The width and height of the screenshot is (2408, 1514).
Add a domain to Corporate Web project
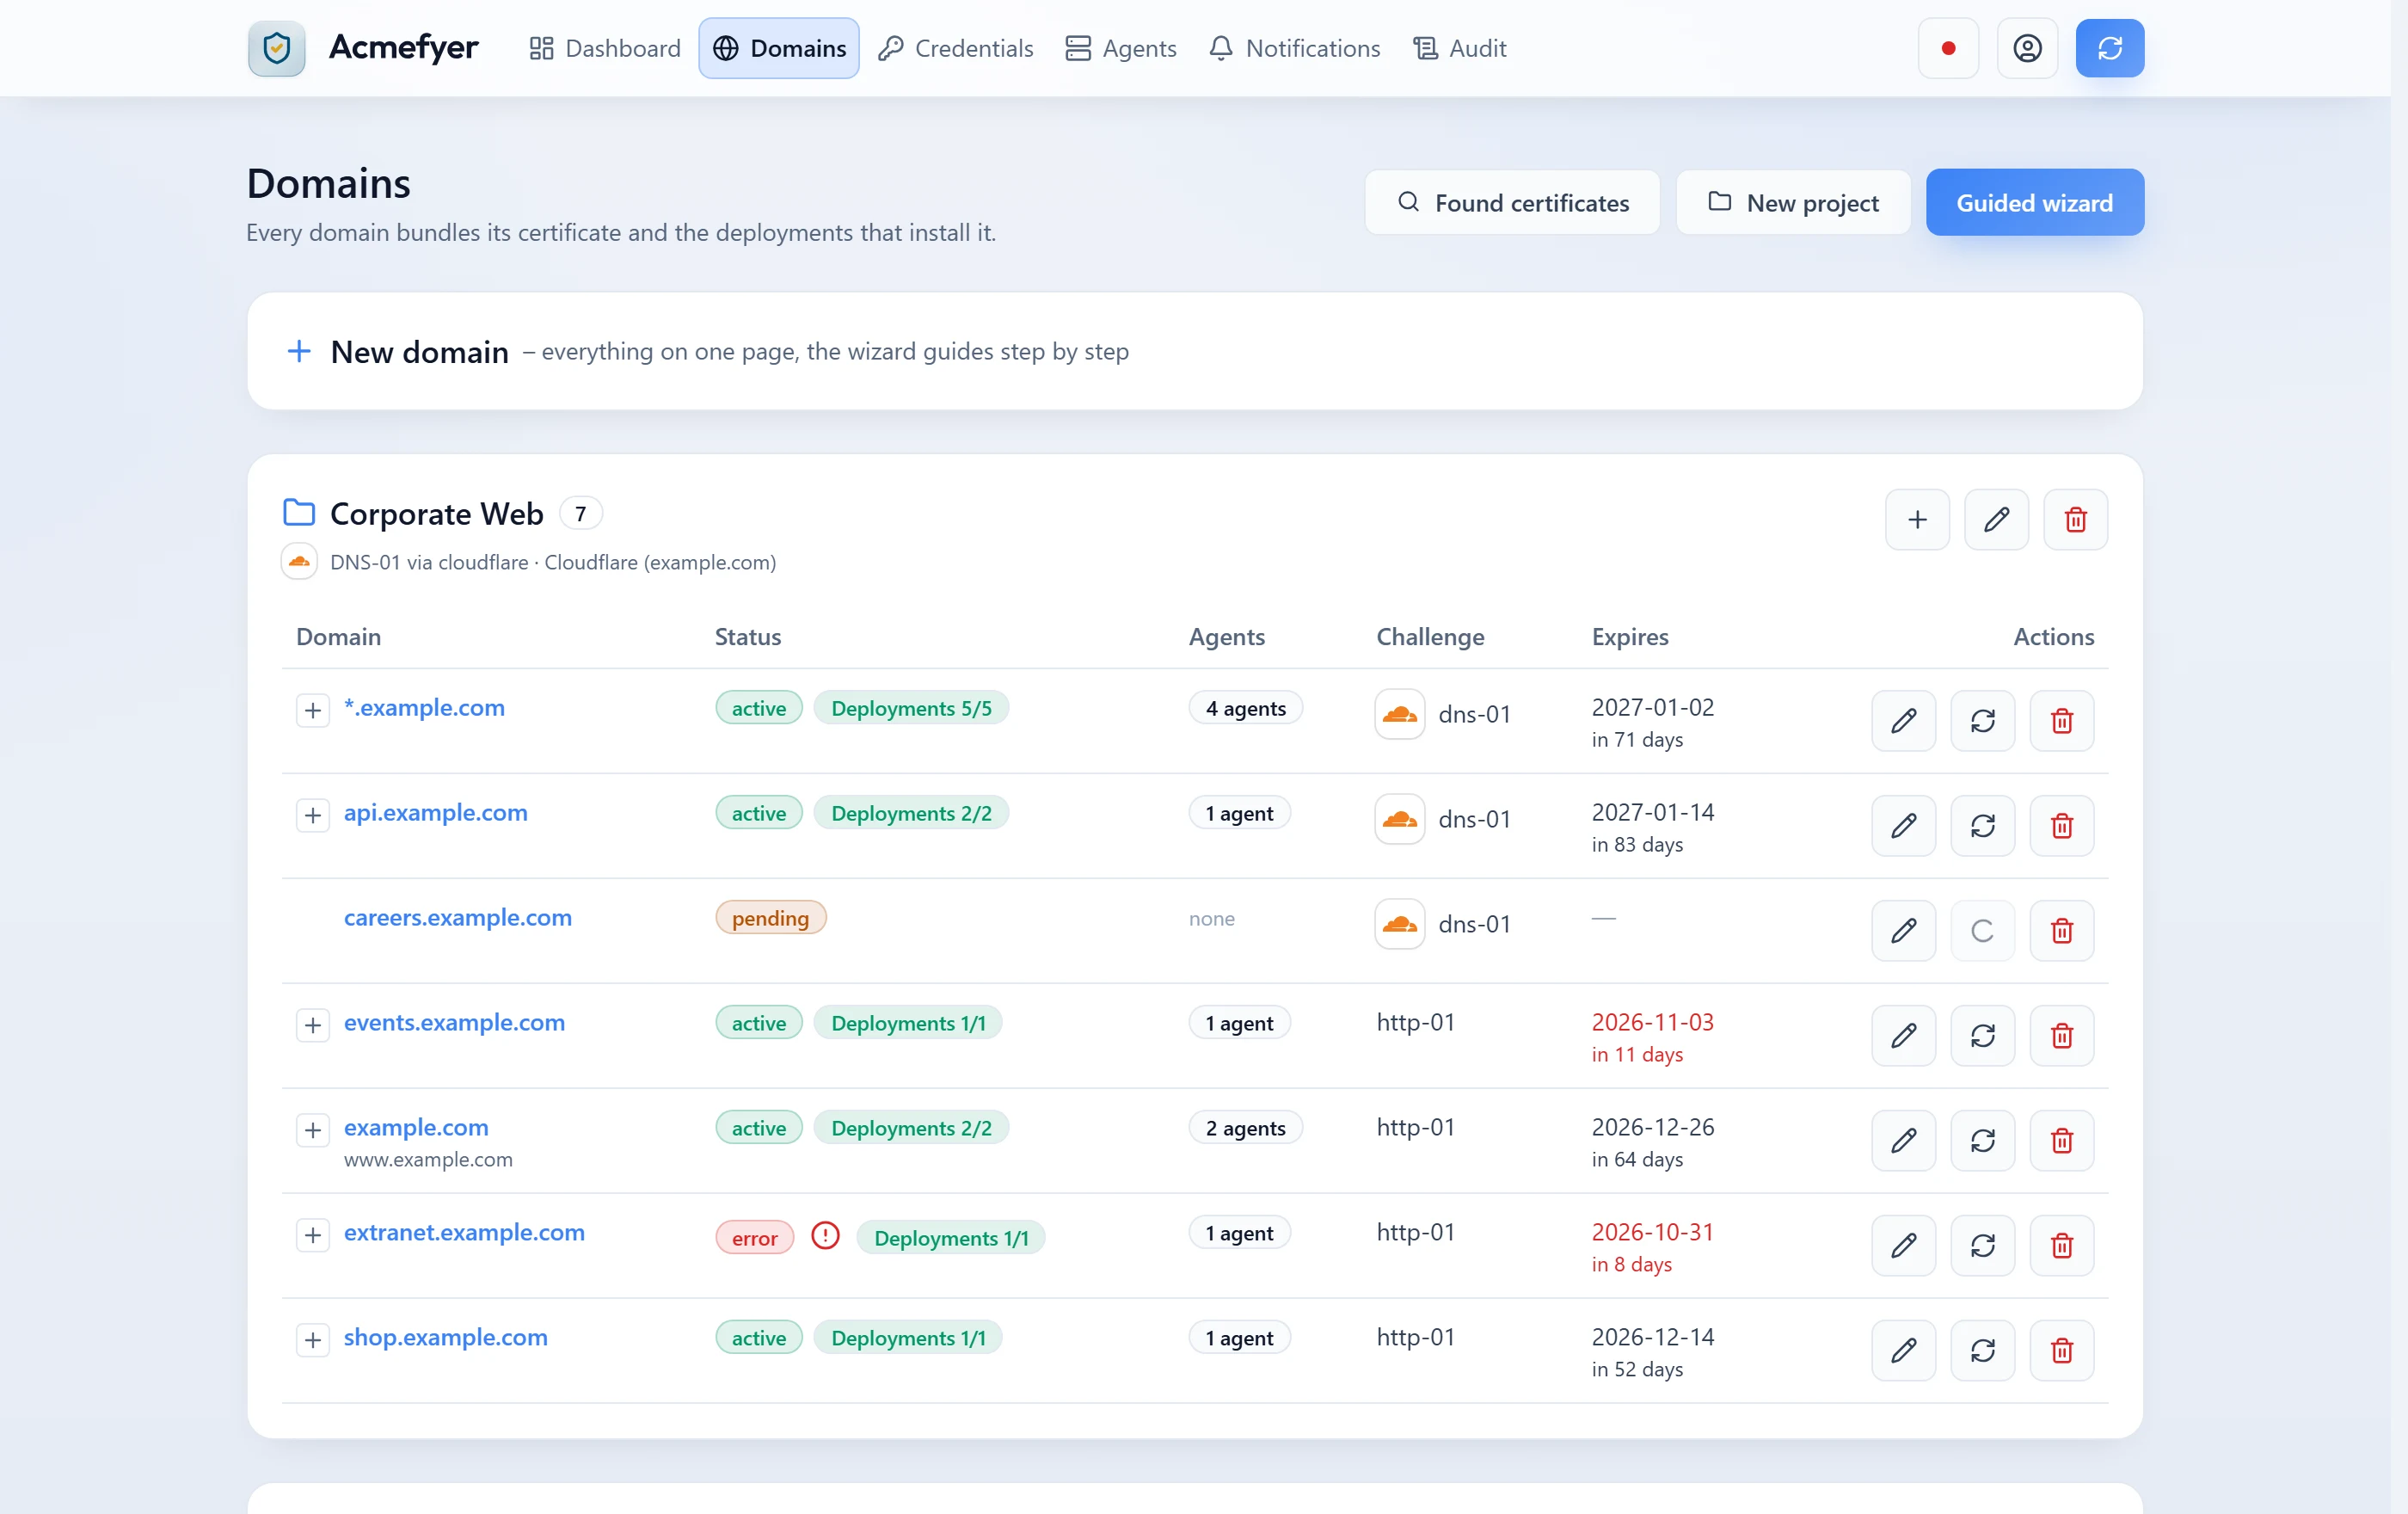1917,519
